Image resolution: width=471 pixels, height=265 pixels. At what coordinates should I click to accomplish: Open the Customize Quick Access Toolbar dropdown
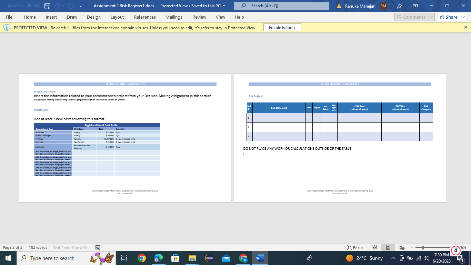80,6
